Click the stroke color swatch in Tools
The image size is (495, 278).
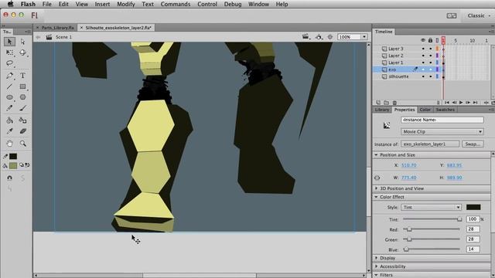(13, 157)
